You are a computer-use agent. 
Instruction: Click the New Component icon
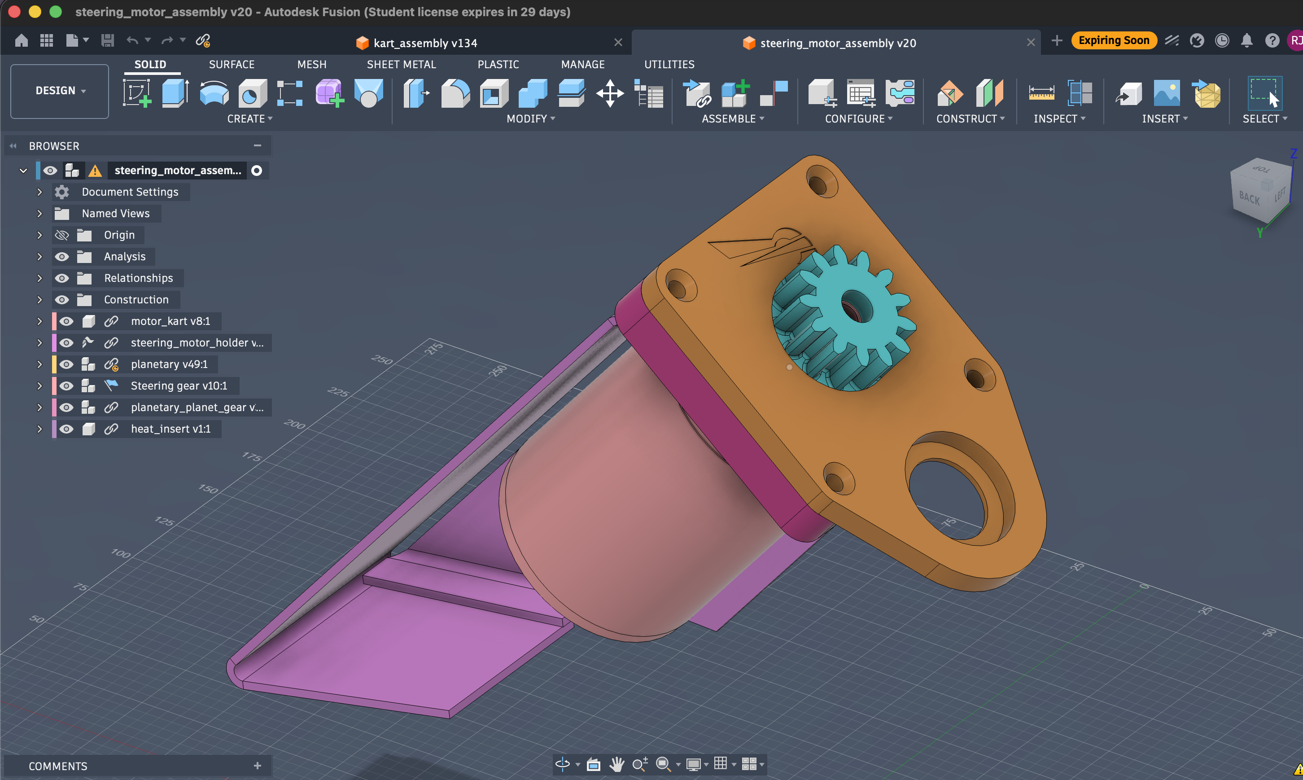tap(735, 93)
